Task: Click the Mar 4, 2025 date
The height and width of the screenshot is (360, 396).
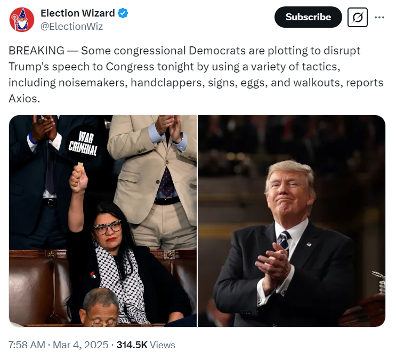Action: (80, 345)
